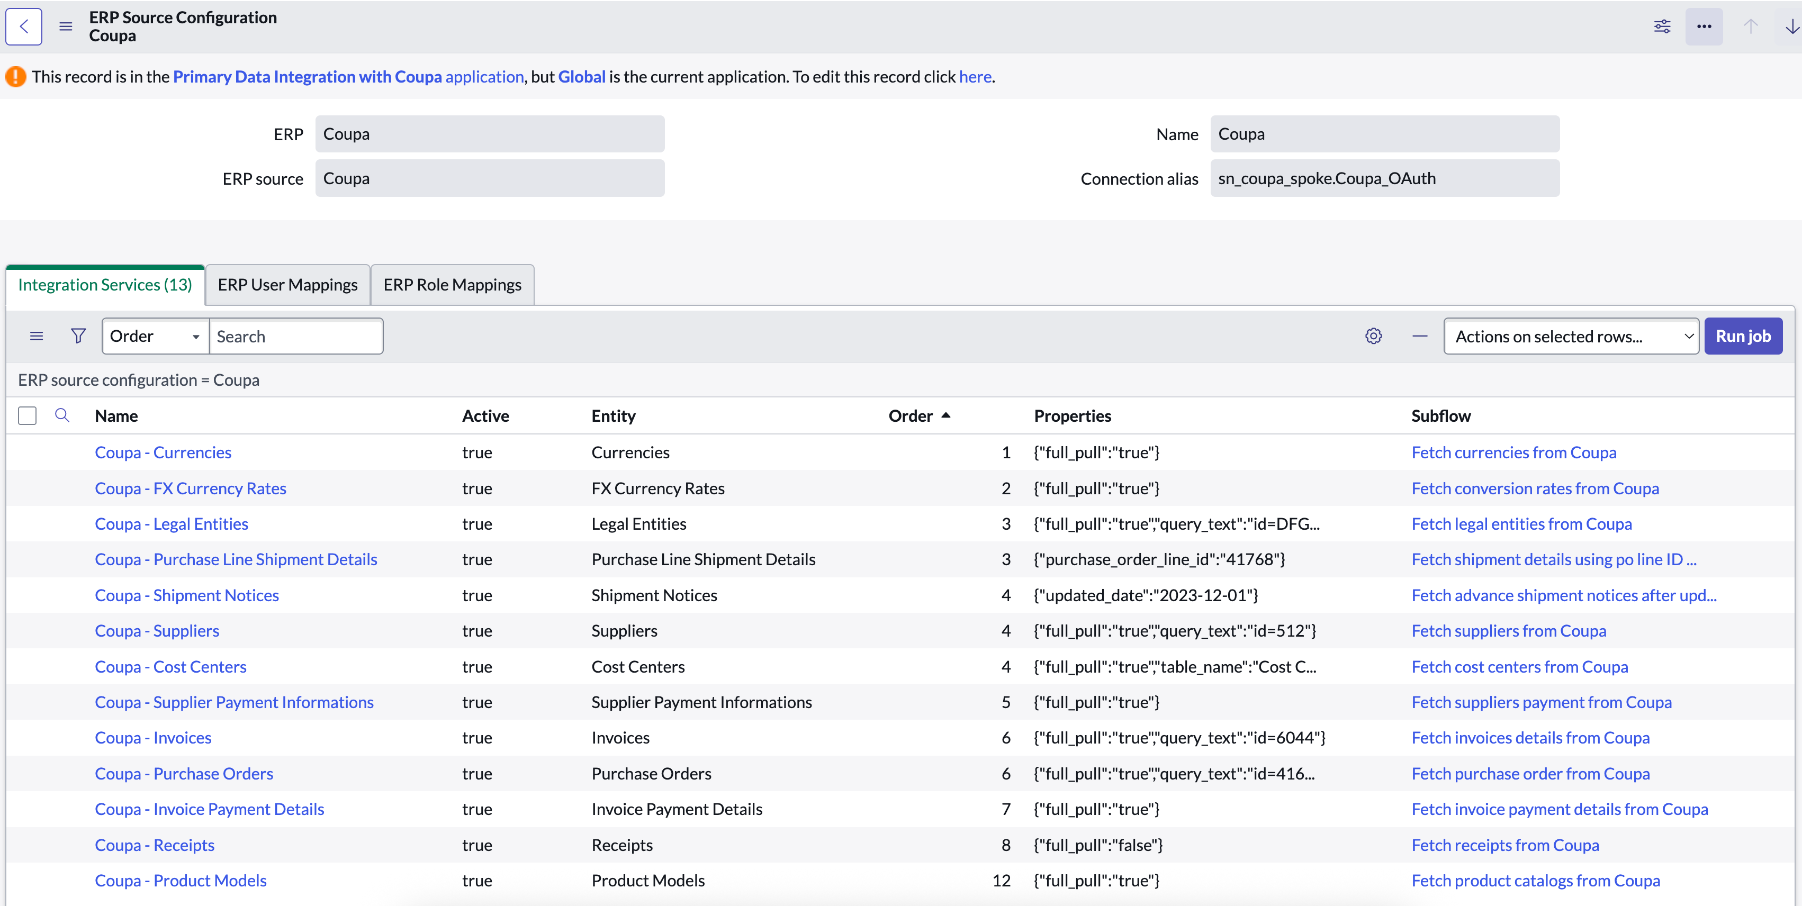Image resolution: width=1802 pixels, height=906 pixels.
Task: Open Fetch shipment details using po line ID
Action: point(1554,559)
